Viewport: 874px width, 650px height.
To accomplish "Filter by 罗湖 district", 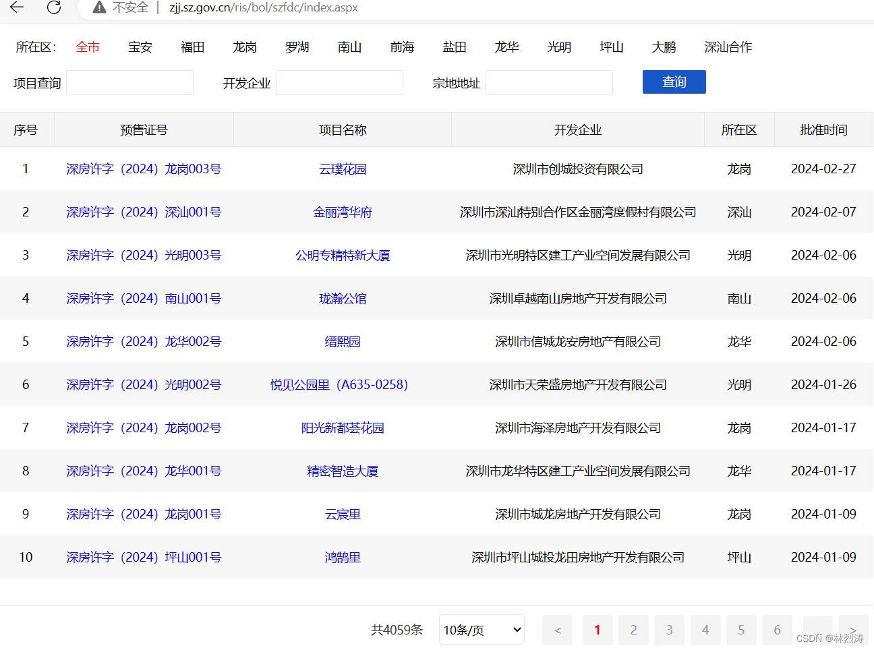I will [x=297, y=47].
